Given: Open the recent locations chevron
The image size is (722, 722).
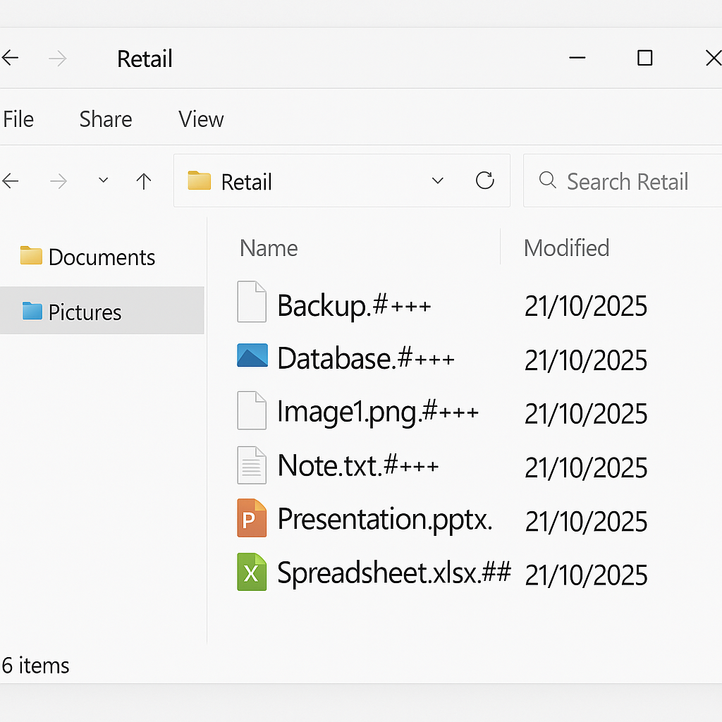Looking at the screenshot, I should click(104, 181).
